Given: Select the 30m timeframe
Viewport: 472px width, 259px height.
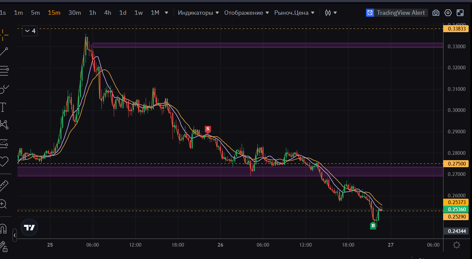Looking at the screenshot, I should point(75,13).
